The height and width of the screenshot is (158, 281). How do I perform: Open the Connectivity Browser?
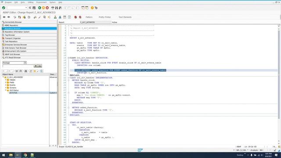29,22
